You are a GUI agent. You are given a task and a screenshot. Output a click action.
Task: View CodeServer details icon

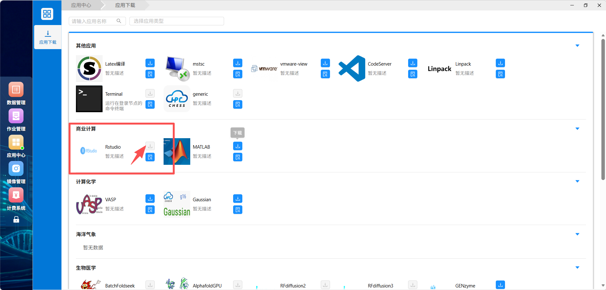tap(413, 74)
